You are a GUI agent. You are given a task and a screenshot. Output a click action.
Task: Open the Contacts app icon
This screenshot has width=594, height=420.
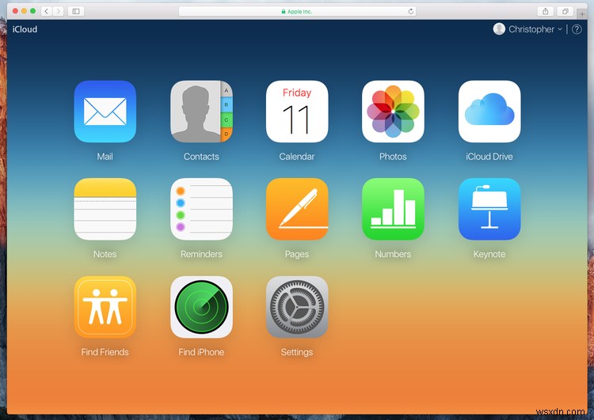(201, 112)
